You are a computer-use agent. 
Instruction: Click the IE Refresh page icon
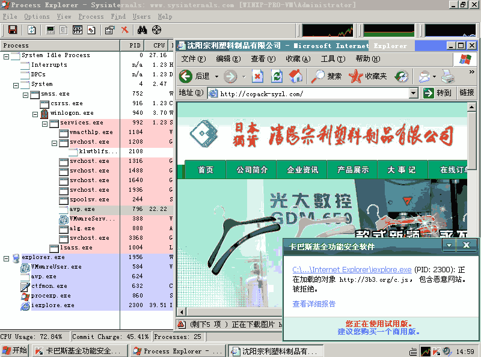[x=277, y=76]
